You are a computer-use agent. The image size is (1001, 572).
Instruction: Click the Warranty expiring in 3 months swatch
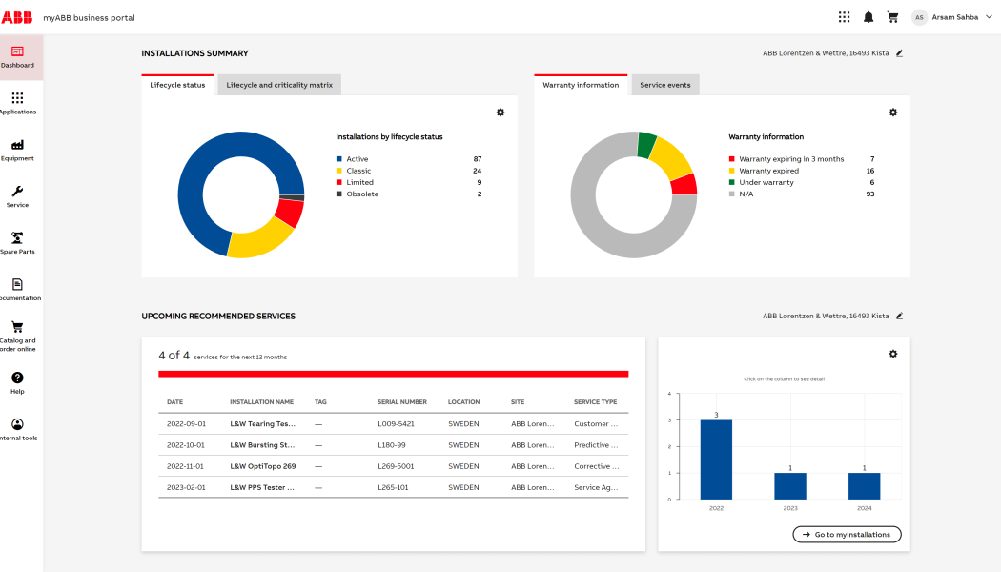pos(731,159)
